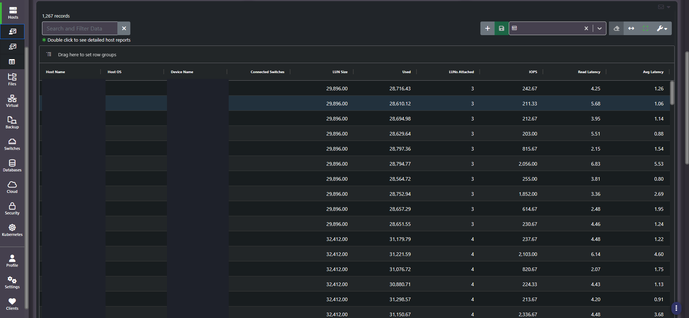Clear the saved view selection with X
Image resolution: width=689 pixels, height=318 pixels.
[x=586, y=28]
